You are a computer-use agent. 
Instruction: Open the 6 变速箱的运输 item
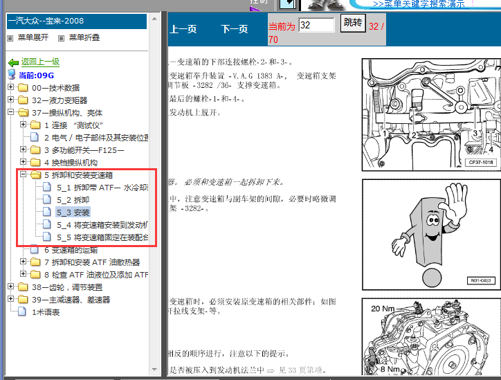(71, 250)
